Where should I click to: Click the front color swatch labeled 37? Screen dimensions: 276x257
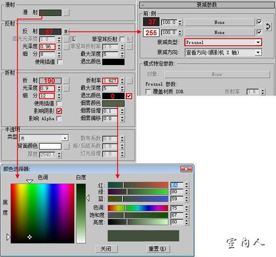click(151, 22)
